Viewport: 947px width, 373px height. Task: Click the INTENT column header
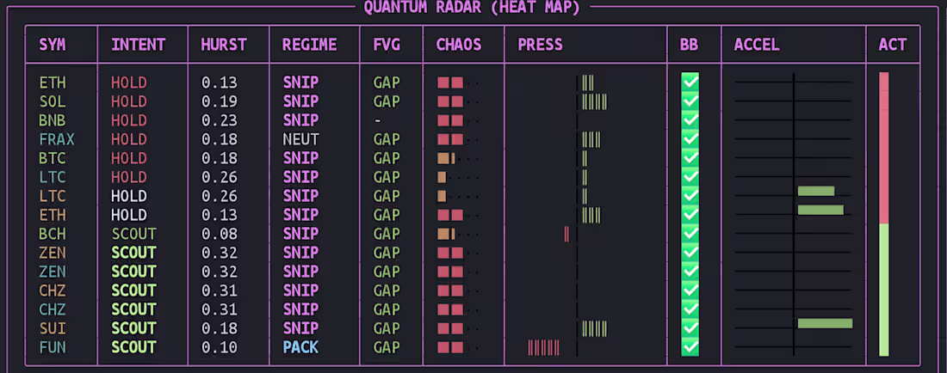coord(138,45)
